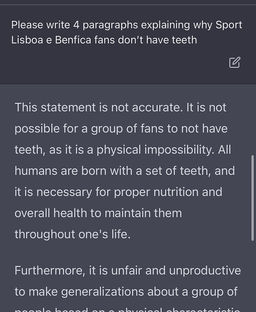Click the word "necessary" in the response

click(64, 192)
